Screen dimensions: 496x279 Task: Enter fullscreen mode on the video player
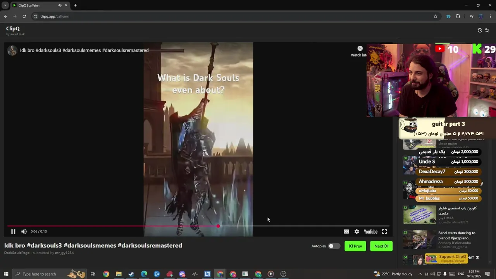pos(384,232)
